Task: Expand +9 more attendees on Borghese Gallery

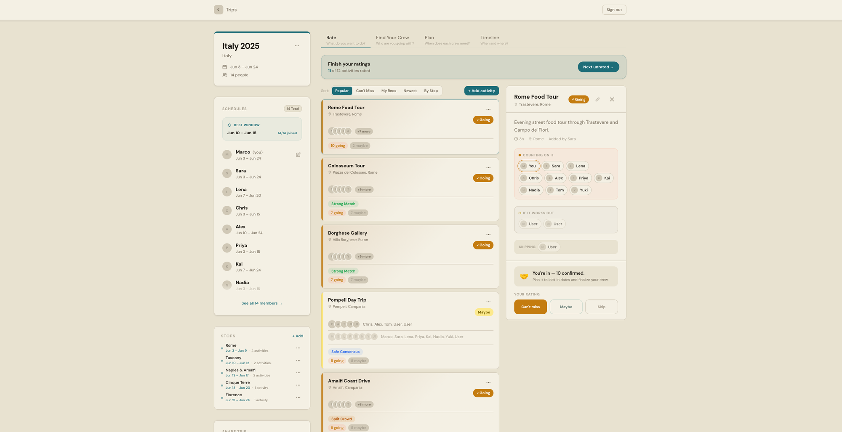Action: pyautogui.click(x=364, y=257)
